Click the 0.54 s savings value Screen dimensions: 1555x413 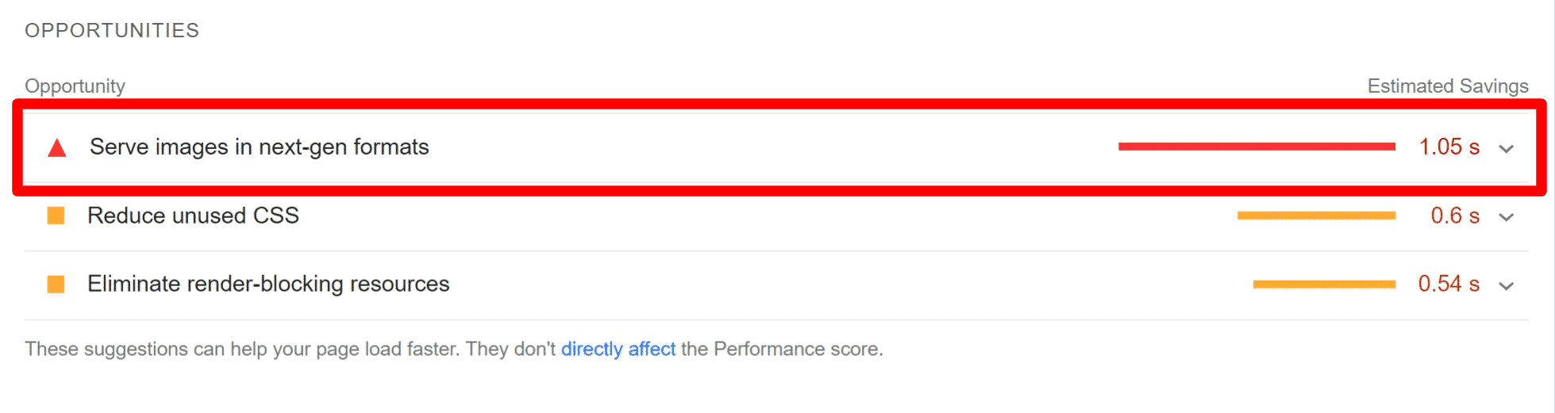pyautogui.click(x=1449, y=284)
